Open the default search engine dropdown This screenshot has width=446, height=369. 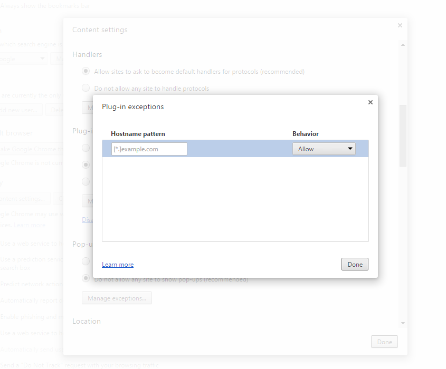24,59
